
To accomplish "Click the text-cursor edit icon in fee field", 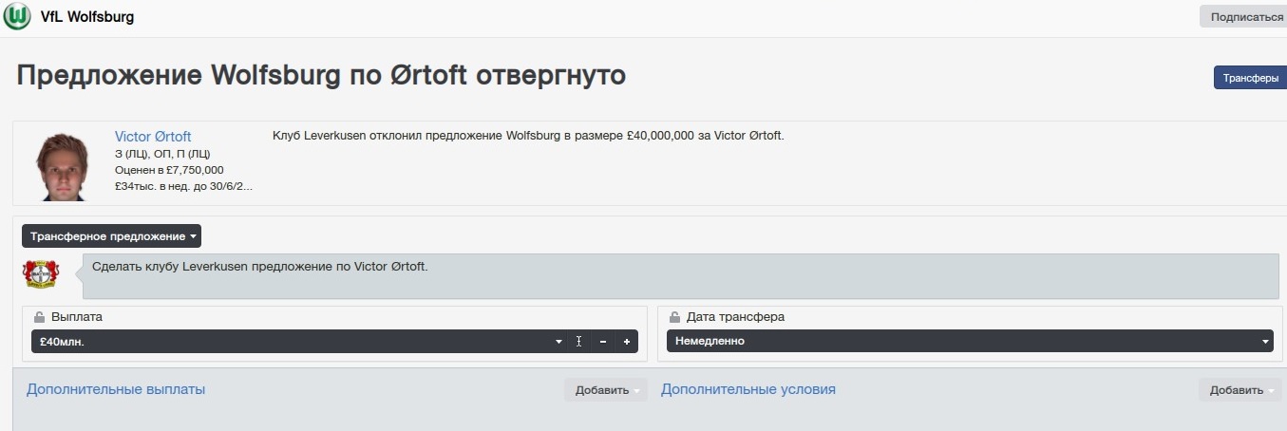I will 578,342.
